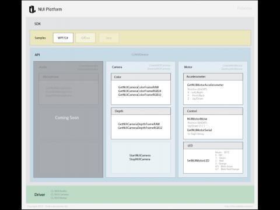Click StartNUICamera text
The width and height of the screenshot is (280, 210).
pyautogui.click(x=140, y=155)
